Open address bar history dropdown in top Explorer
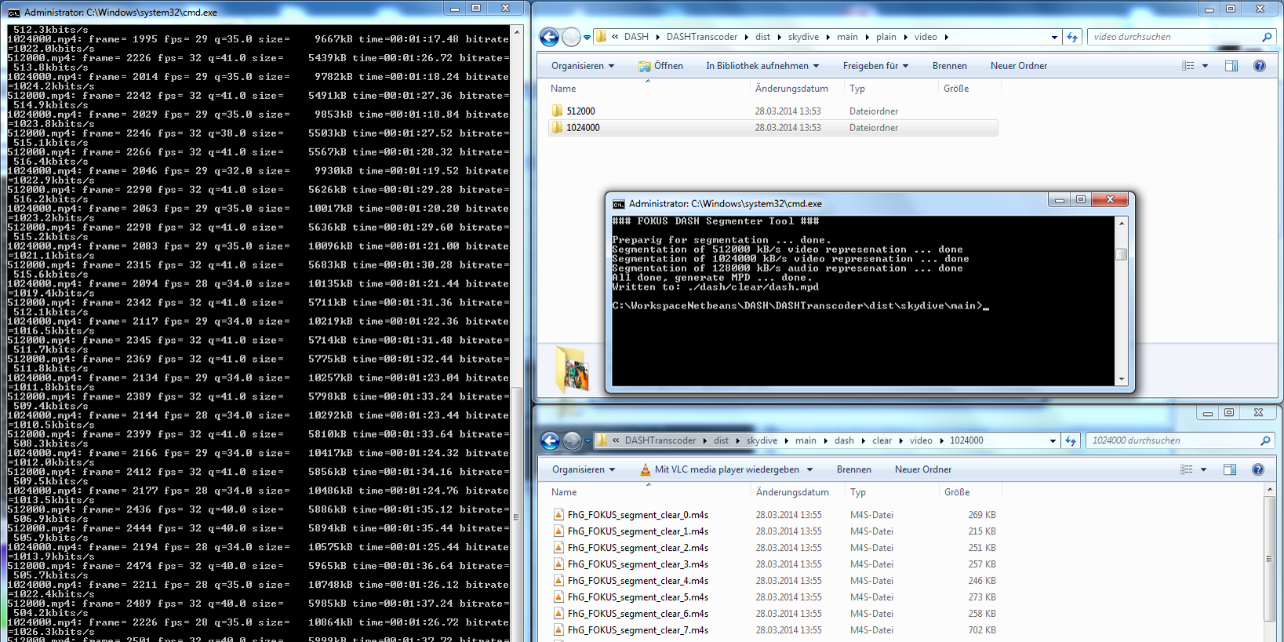This screenshot has width=1284, height=642. click(1054, 38)
